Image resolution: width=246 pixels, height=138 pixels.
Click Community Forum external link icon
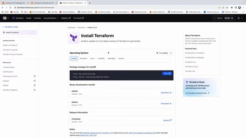tap(35, 76)
